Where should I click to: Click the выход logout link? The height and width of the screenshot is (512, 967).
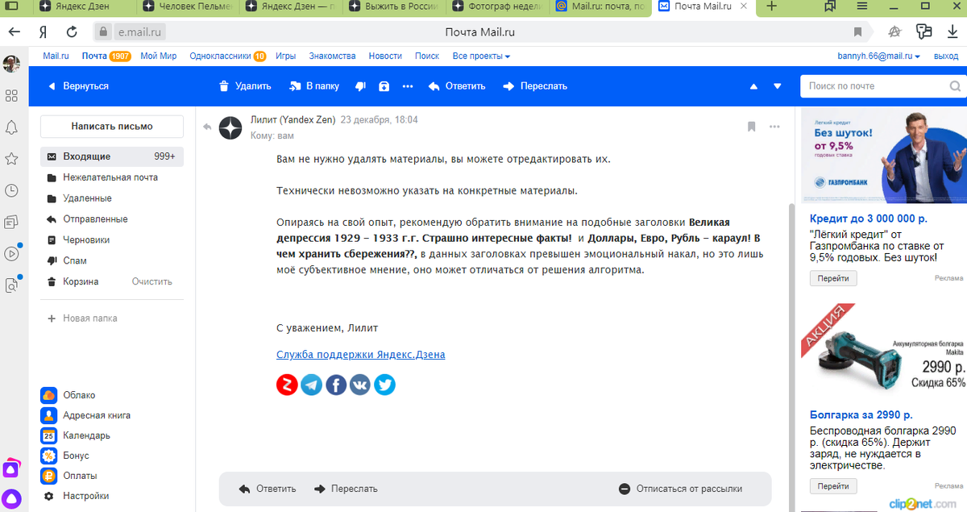point(946,56)
